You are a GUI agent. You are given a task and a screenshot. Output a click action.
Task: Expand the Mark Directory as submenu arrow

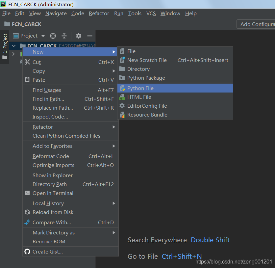click(x=114, y=232)
